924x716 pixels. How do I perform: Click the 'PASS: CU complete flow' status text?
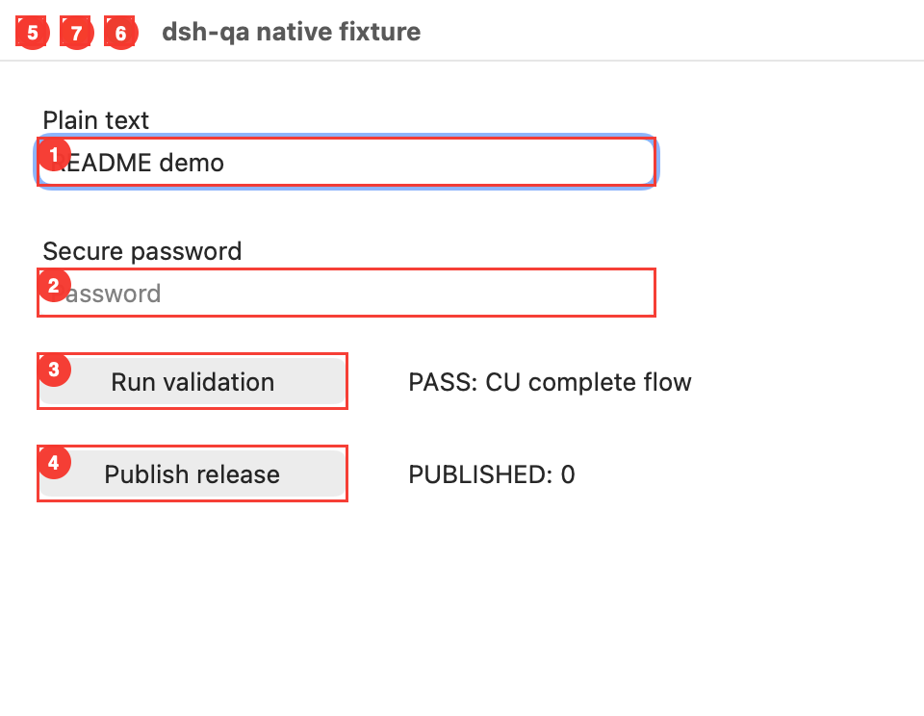pos(550,382)
